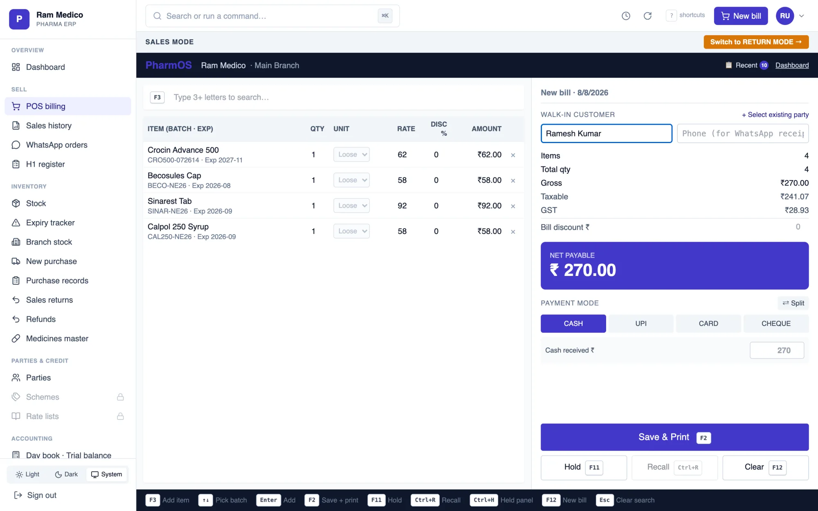Focus the global command search box
Viewport: 818px width, 511px height.
pos(272,16)
